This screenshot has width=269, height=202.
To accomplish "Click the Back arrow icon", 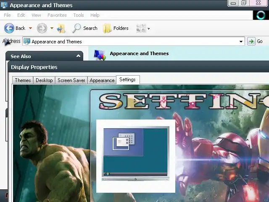I will pos(9,28).
